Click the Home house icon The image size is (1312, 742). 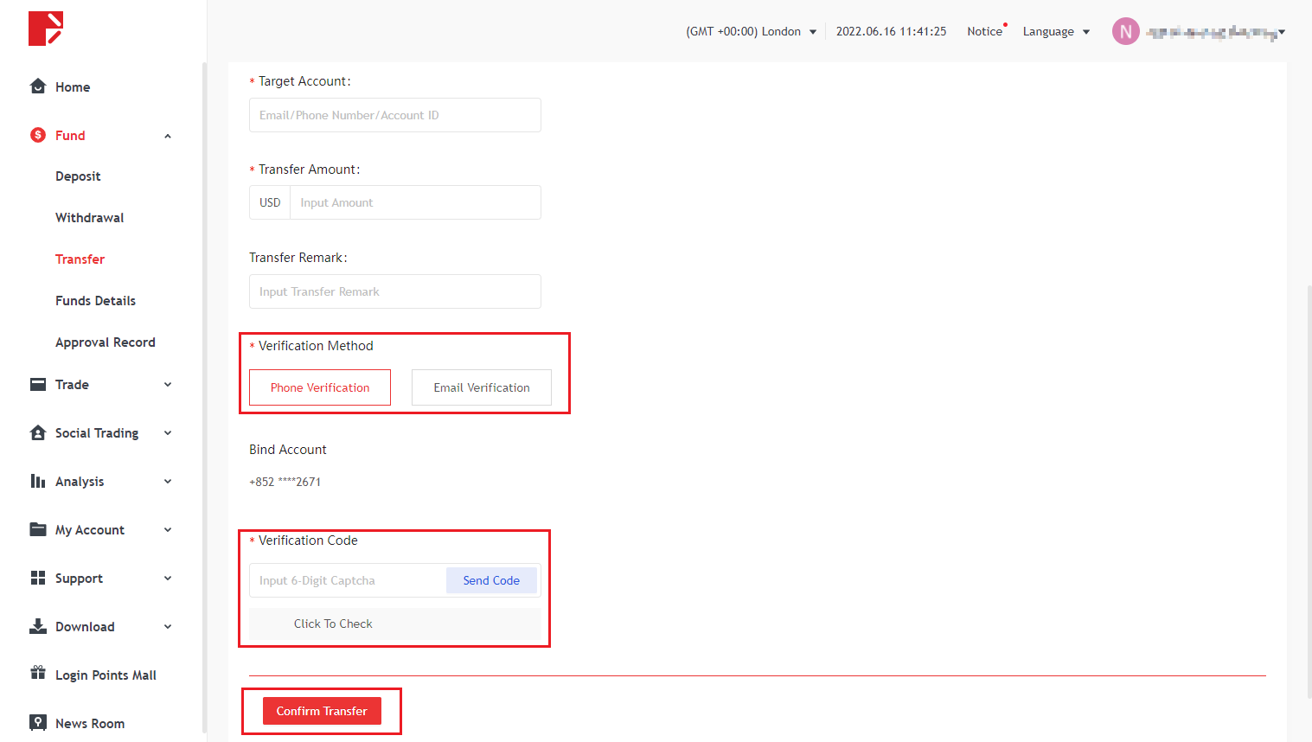click(x=38, y=86)
